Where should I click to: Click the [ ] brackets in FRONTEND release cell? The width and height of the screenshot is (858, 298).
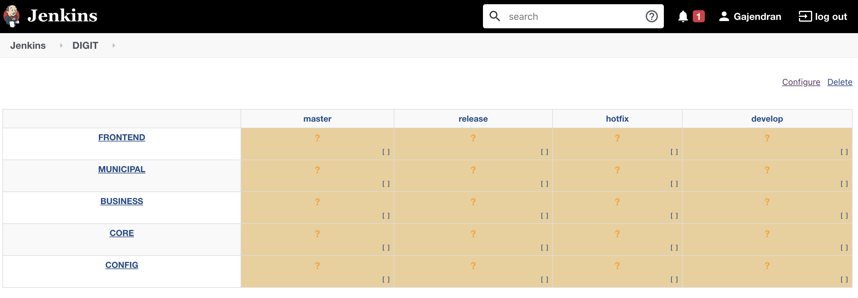544,152
